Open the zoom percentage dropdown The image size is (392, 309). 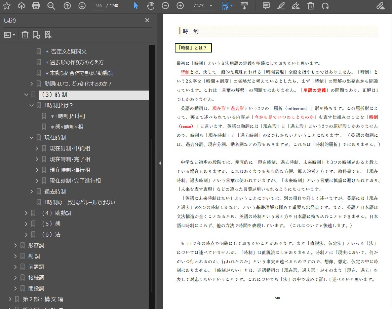click(211, 5)
